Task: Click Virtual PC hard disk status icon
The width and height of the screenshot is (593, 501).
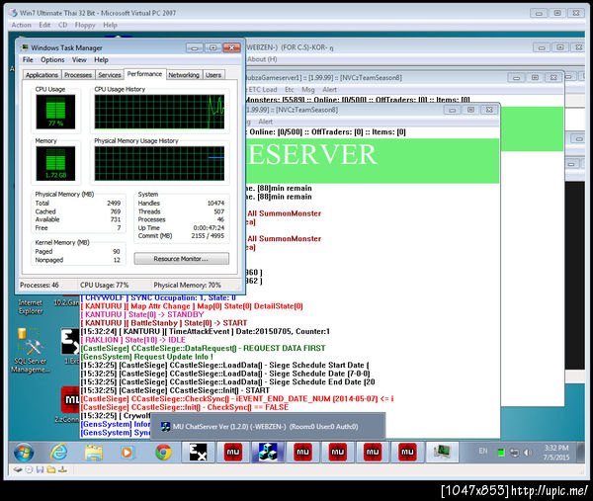Action: [x=18, y=470]
